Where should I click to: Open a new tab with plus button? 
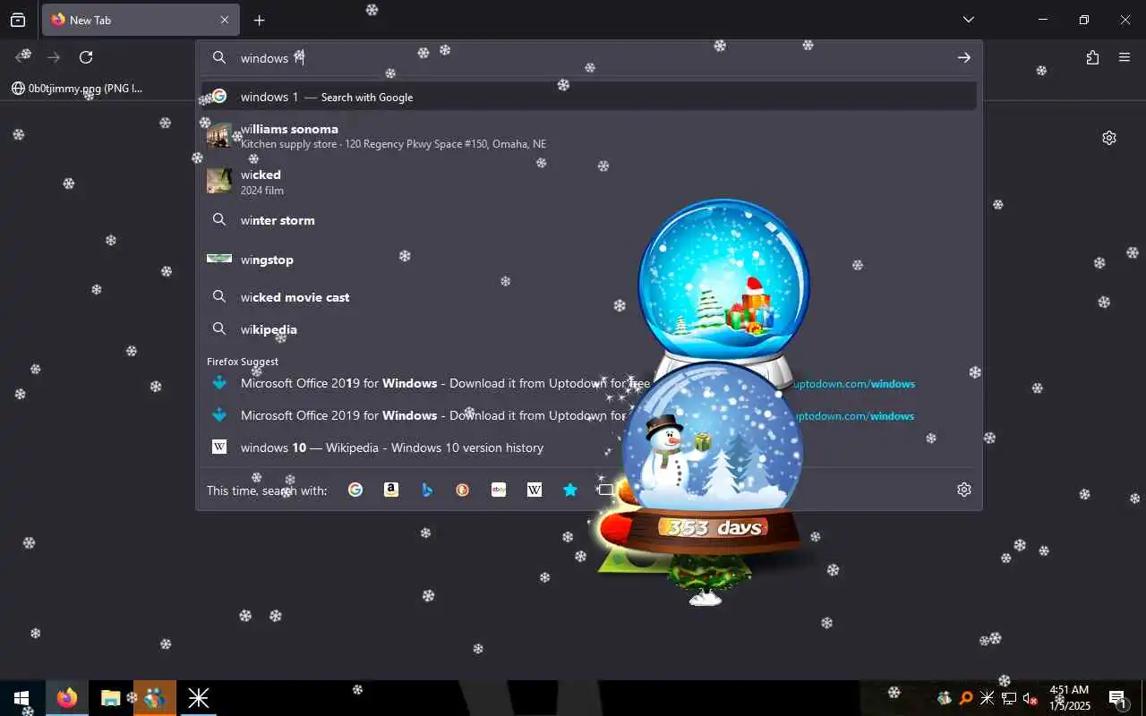(259, 20)
